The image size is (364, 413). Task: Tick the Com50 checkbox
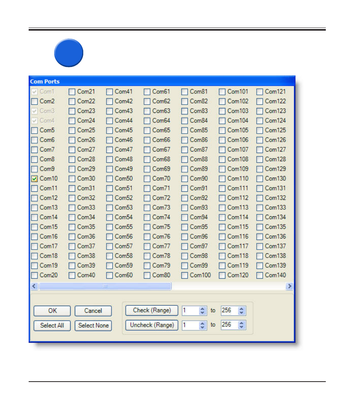(x=110, y=179)
